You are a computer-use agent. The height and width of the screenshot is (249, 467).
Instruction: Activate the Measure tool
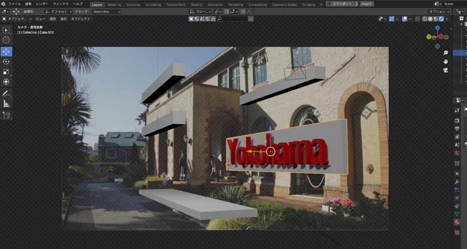point(6,103)
